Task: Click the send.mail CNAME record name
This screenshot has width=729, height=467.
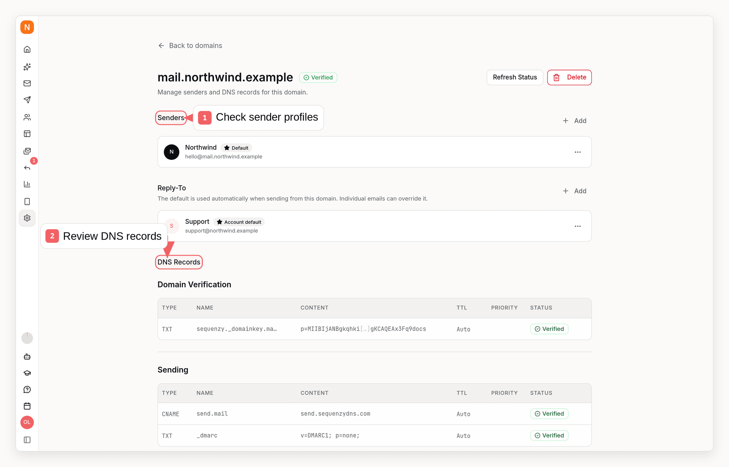Action: click(x=212, y=414)
